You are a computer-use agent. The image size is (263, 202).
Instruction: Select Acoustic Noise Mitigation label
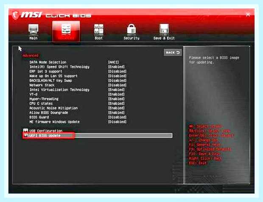[x=53, y=108]
